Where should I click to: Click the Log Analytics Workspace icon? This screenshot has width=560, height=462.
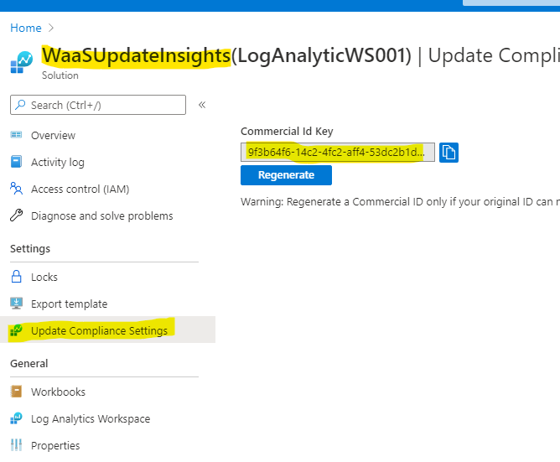pyautogui.click(x=16, y=418)
